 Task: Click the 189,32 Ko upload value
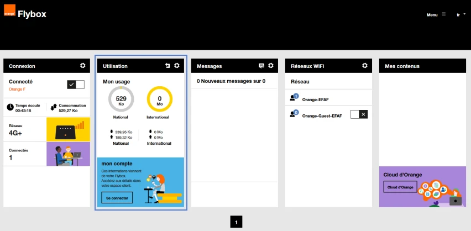pos(123,138)
